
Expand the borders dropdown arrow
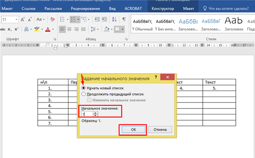(123, 29)
